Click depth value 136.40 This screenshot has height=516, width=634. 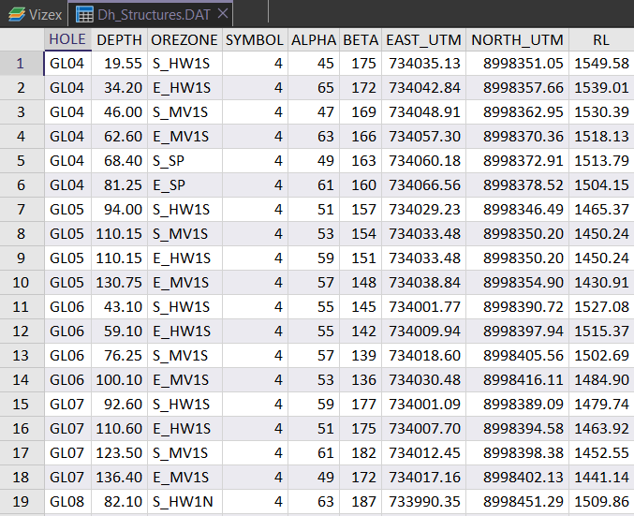click(119, 478)
